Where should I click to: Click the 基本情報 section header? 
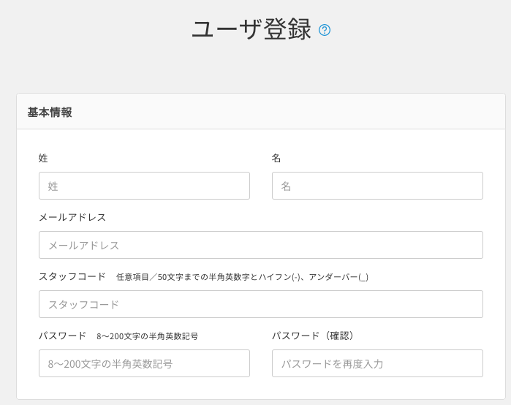(50, 113)
